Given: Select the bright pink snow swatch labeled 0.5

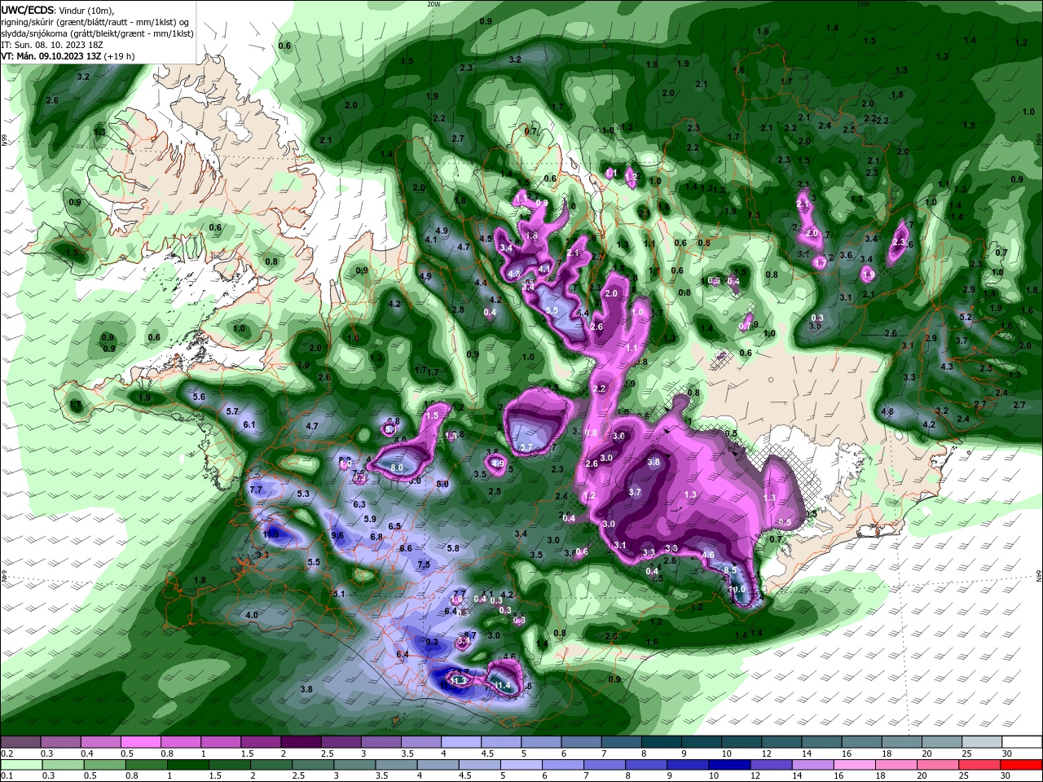Looking at the screenshot, I should 140,742.
